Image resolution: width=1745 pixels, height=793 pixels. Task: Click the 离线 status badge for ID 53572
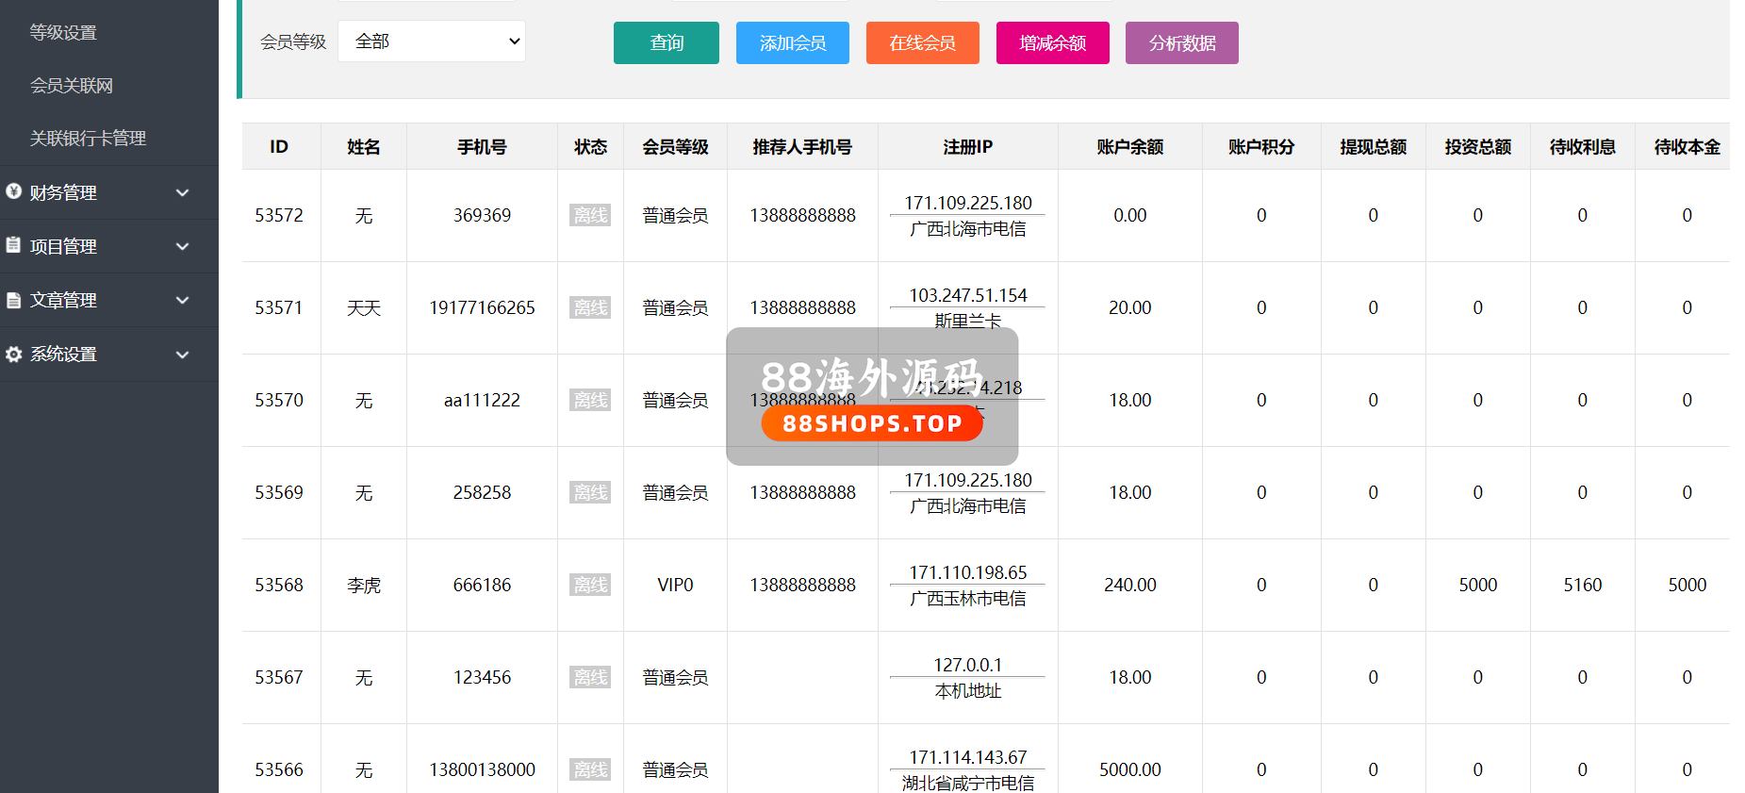pos(590,215)
